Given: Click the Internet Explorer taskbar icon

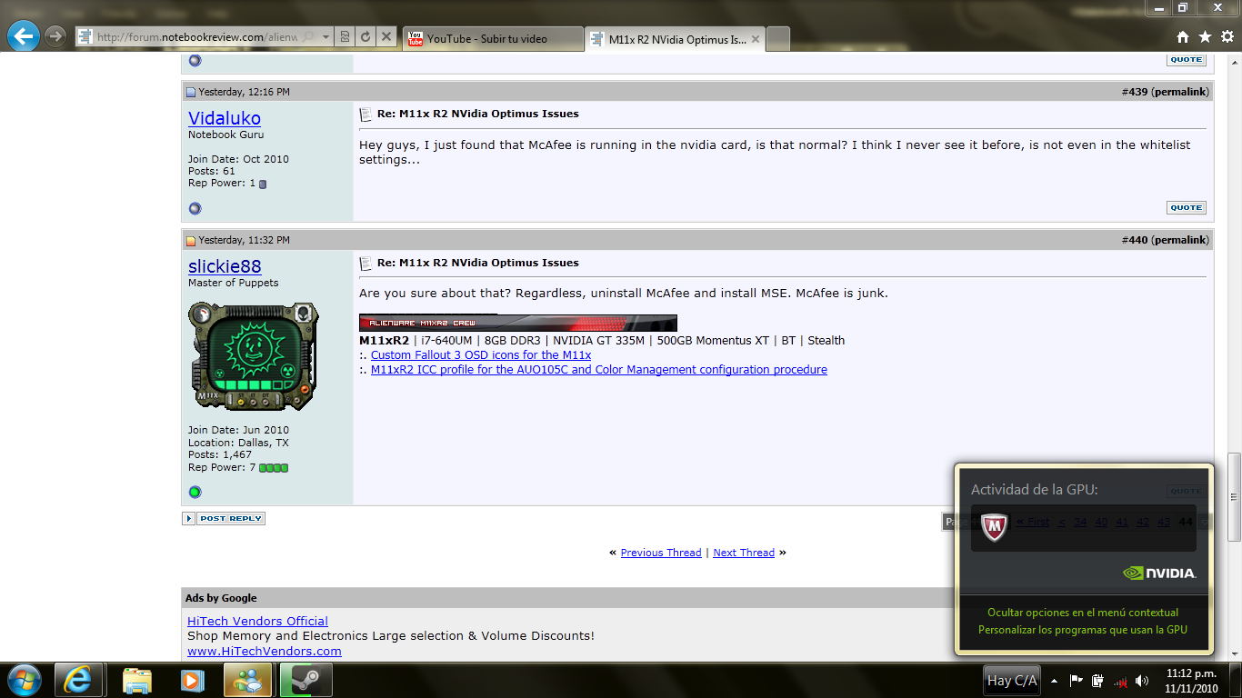Looking at the screenshot, I should click(x=78, y=680).
